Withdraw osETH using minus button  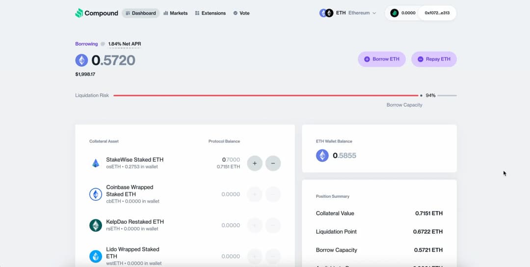click(x=273, y=163)
